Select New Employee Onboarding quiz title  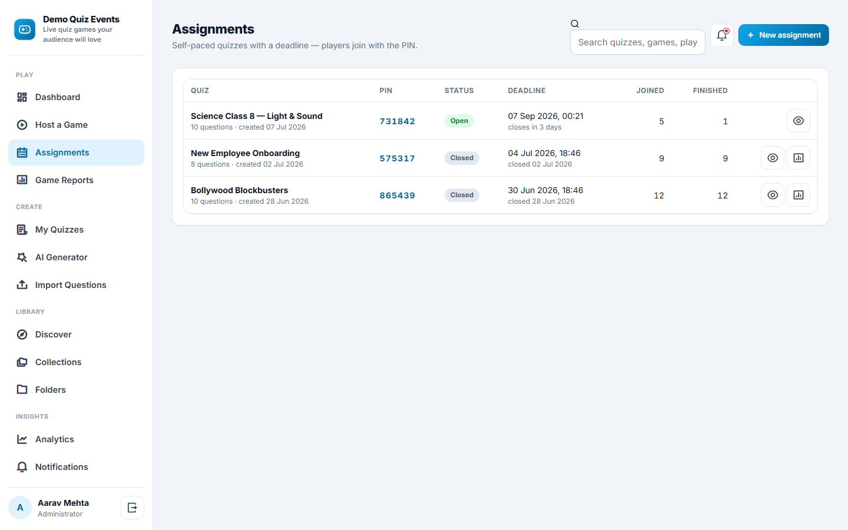245,153
